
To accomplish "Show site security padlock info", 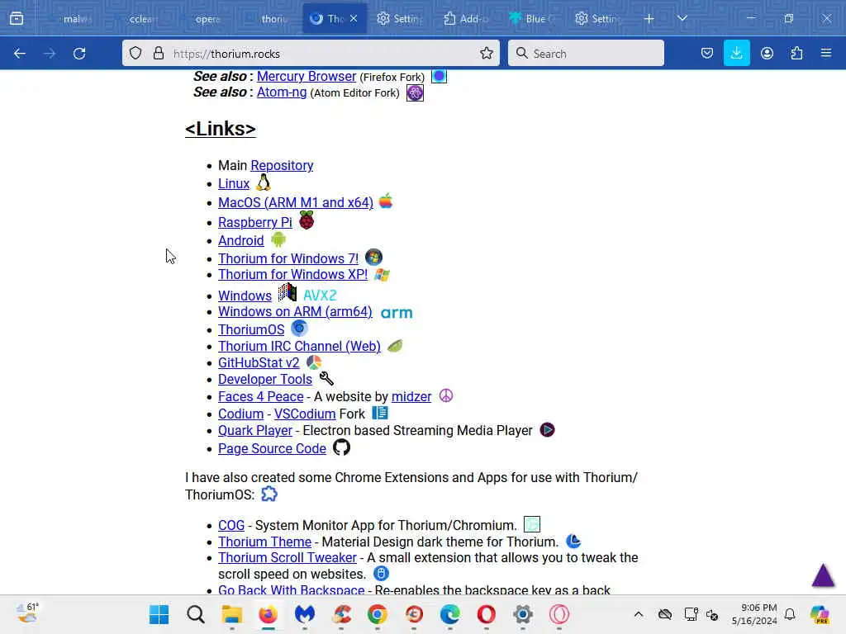I will pyautogui.click(x=158, y=54).
